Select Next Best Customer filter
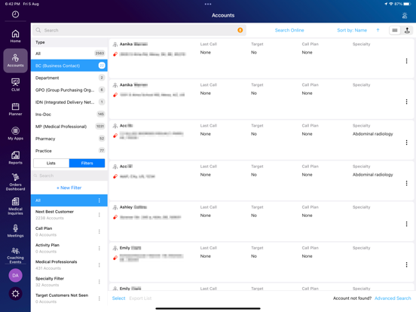The width and height of the screenshot is (416, 312). point(69,215)
